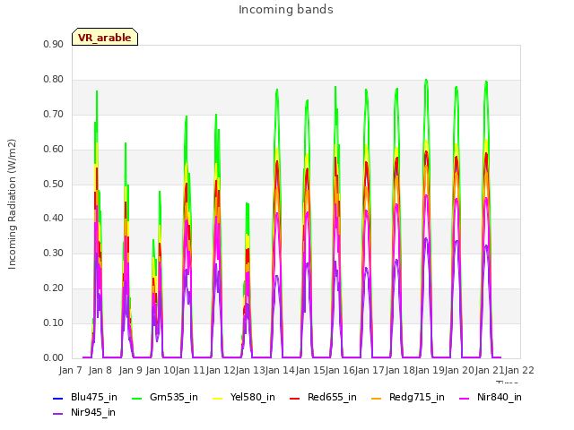Image resolution: width=574 pixels, height=430 pixels.
Task: Click the Jan 21 x-axis tick label
Action: [491, 370]
